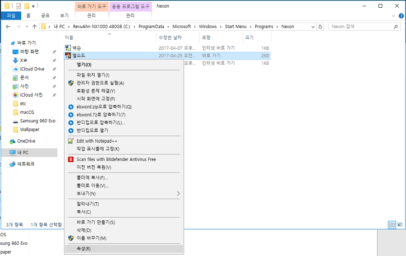Click the back arrow navigation button
This screenshot has height=256, width=406.
click(x=8, y=27)
